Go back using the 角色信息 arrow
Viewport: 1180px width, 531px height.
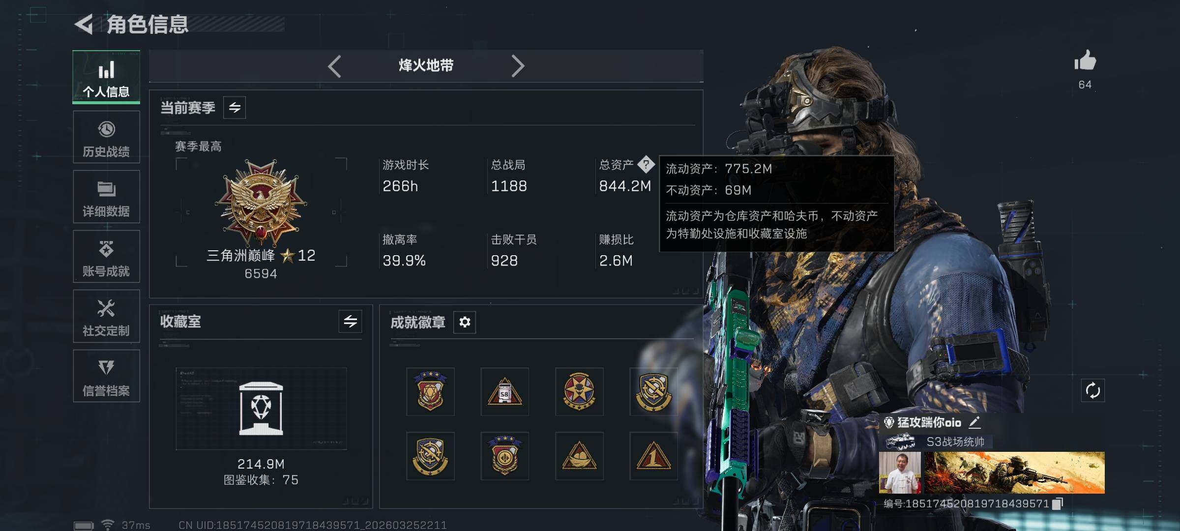pos(84,24)
